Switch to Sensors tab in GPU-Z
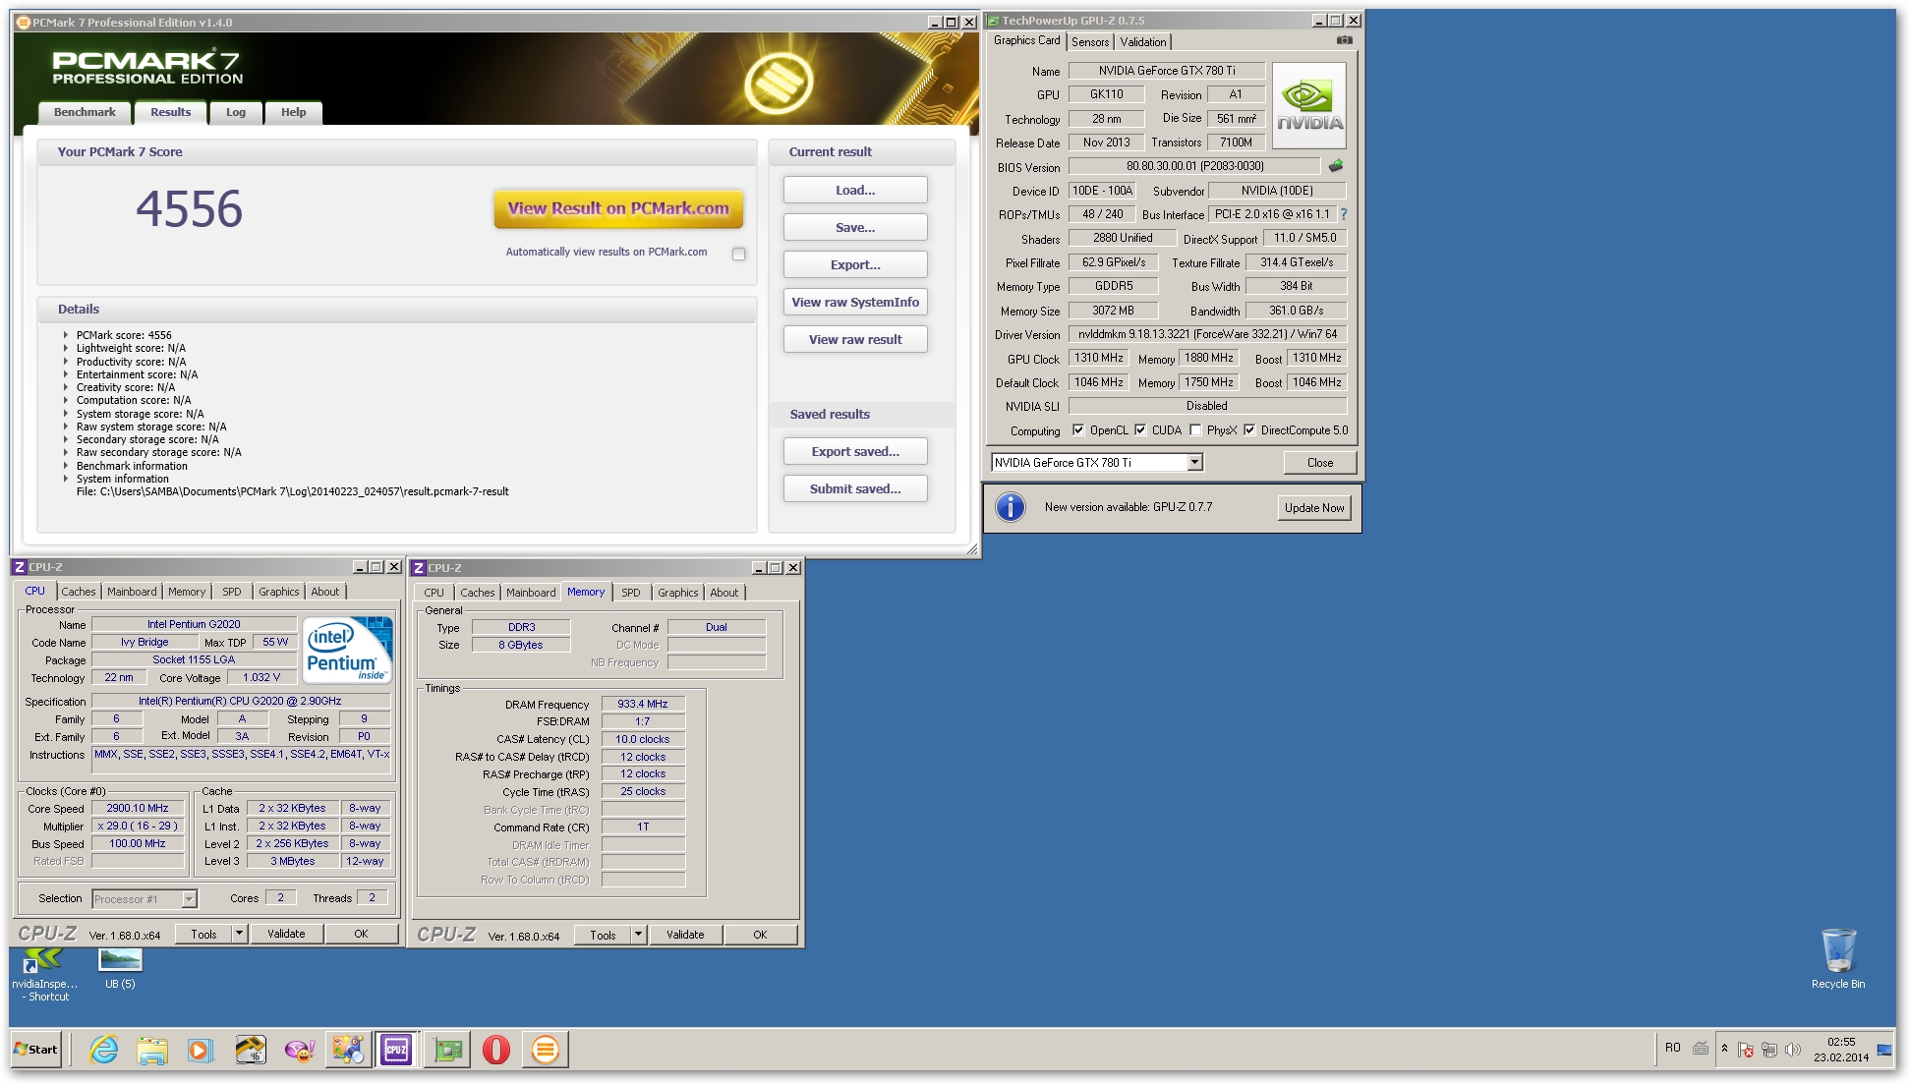The image size is (1910, 1084). (1090, 42)
